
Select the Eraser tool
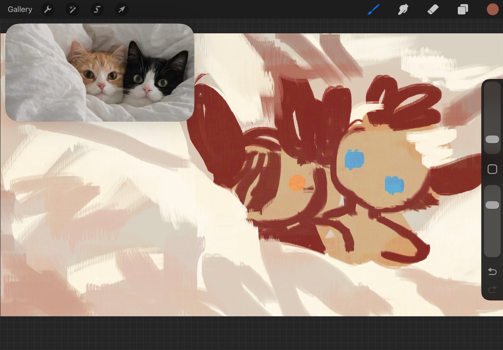pyautogui.click(x=433, y=9)
